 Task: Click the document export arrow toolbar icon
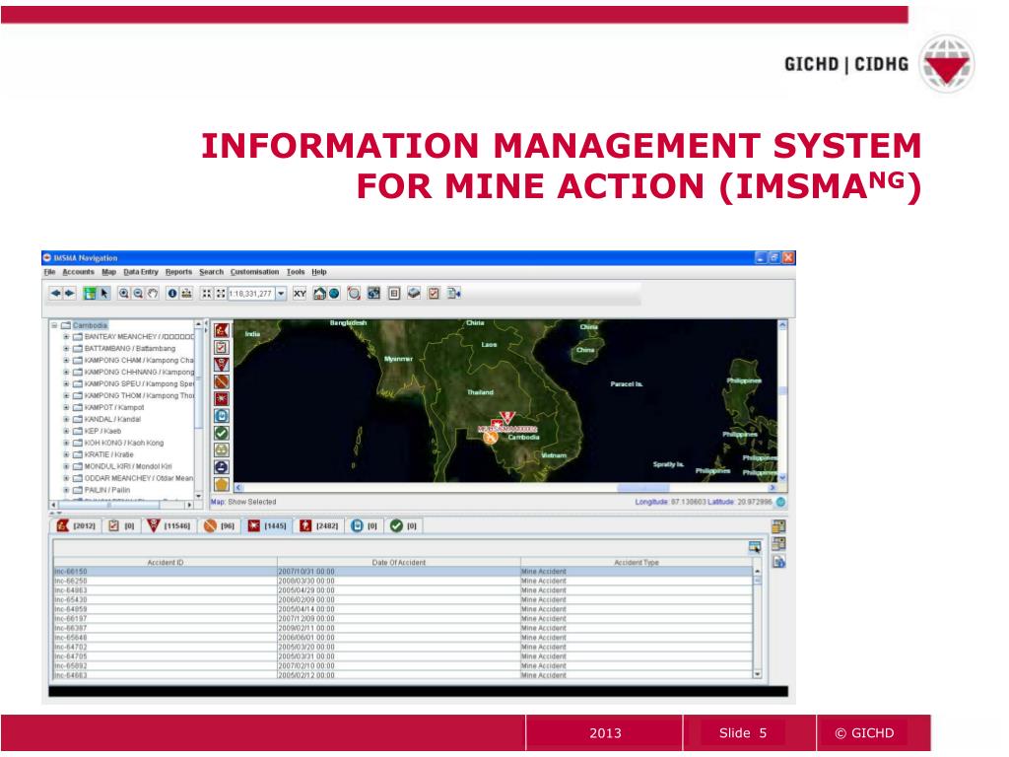454,294
